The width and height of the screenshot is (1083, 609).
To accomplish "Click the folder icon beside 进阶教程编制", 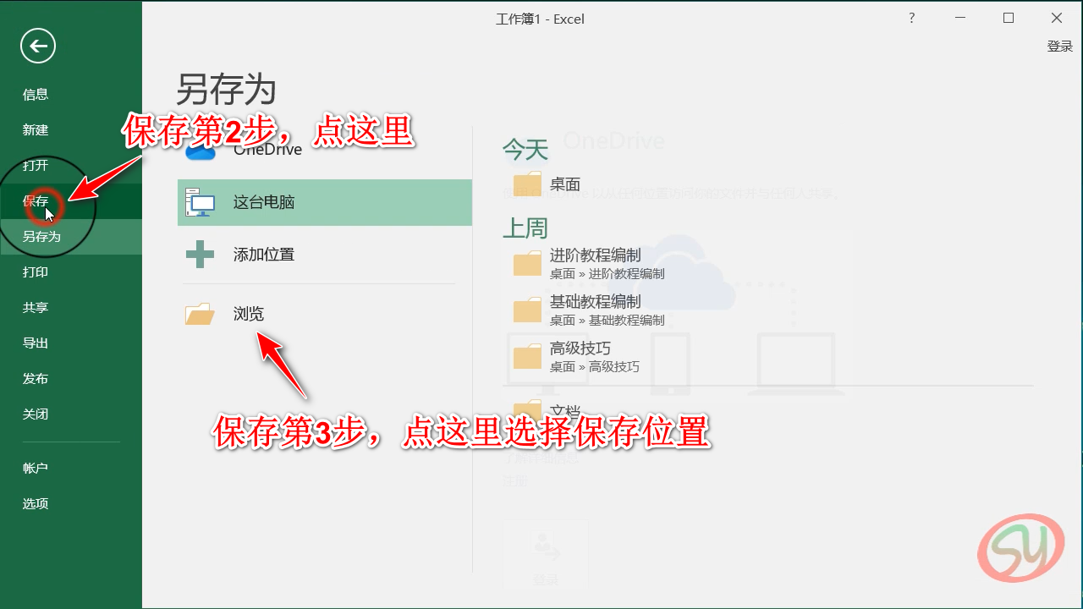I will [x=527, y=264].
